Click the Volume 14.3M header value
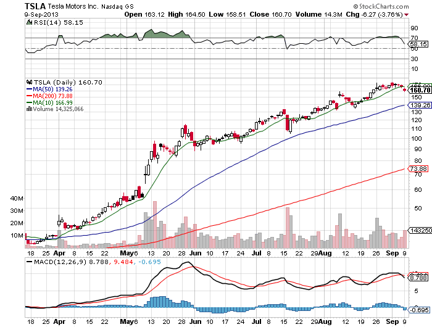 click(x=319, y=15)
